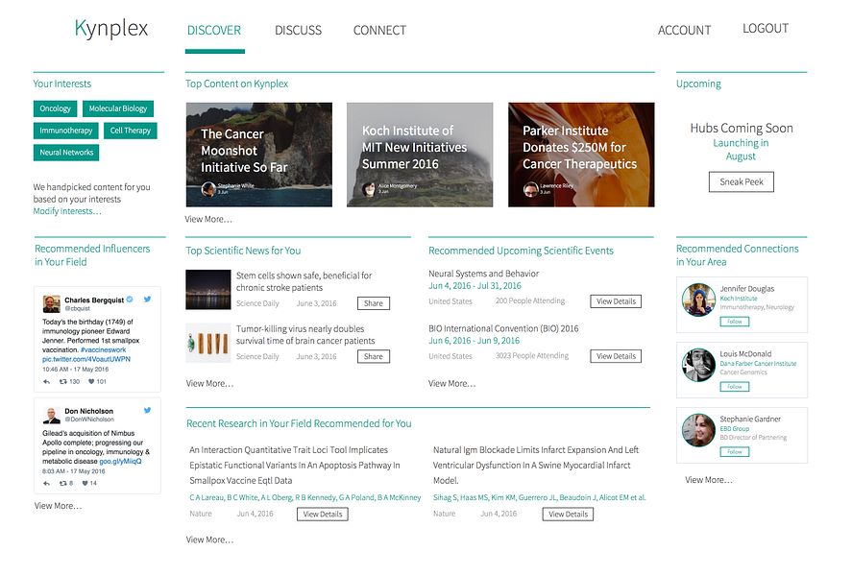The height and width of the screenshot is (576, 852).
Task: View details for Natural Igm Blockade paper
Action: 568,515
